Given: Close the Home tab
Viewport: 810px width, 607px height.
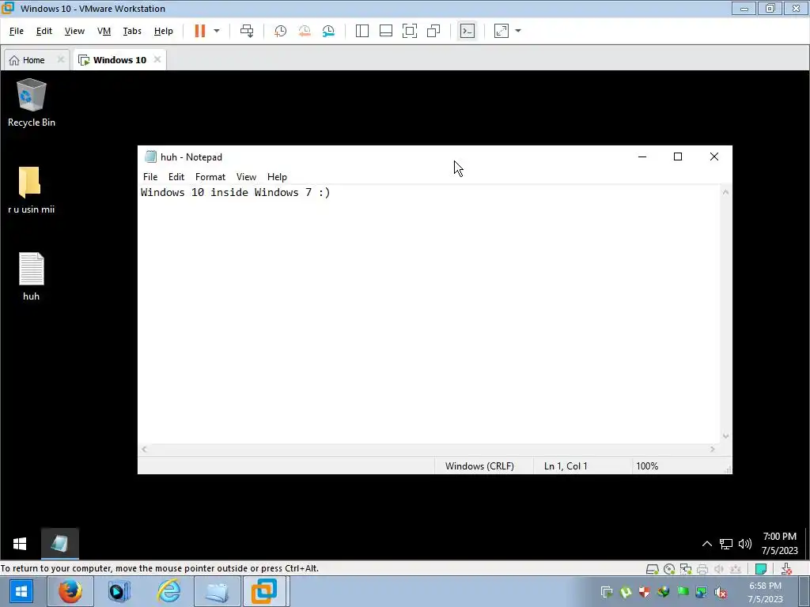Looking at the screenshot, I should (60, 59).
